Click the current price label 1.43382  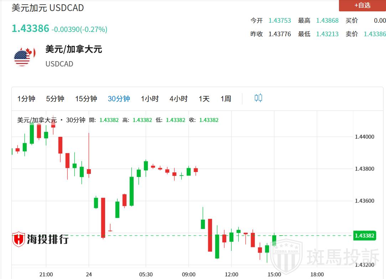[x=364, y=236]
